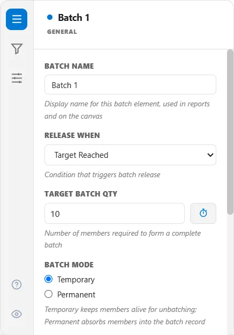Click the BATCH MODE label
The width and height of the screenshot is (234, 335).
tap(69, 265)
